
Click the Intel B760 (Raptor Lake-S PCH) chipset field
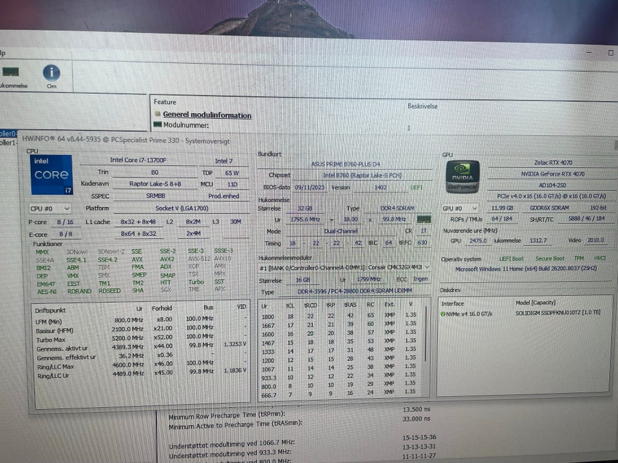pos(362,176)
